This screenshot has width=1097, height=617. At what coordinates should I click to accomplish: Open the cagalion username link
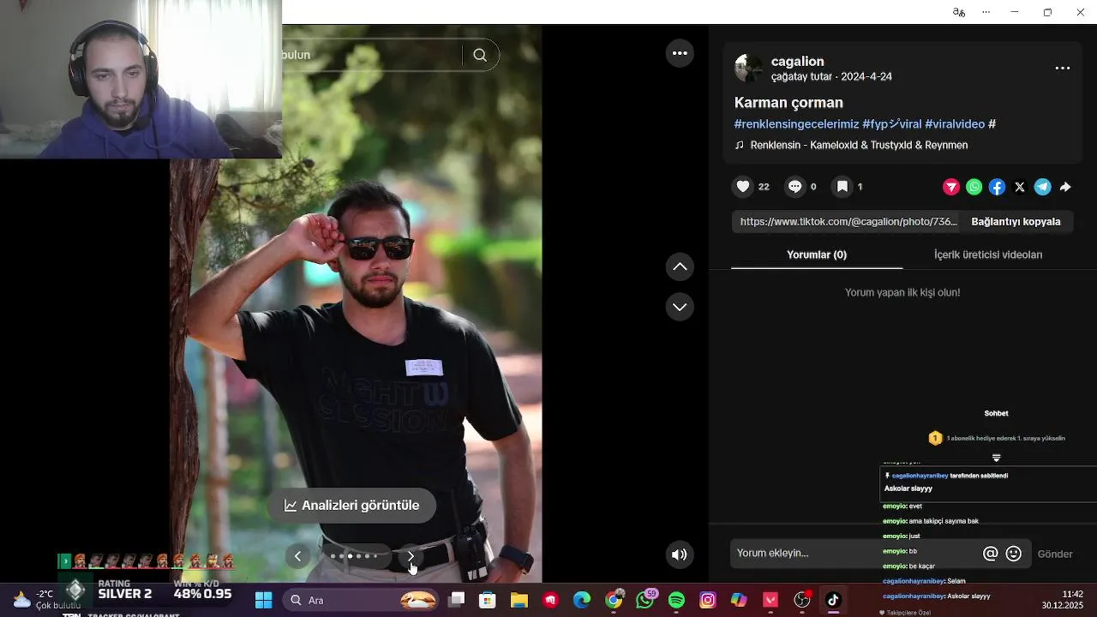coord(798,61)
